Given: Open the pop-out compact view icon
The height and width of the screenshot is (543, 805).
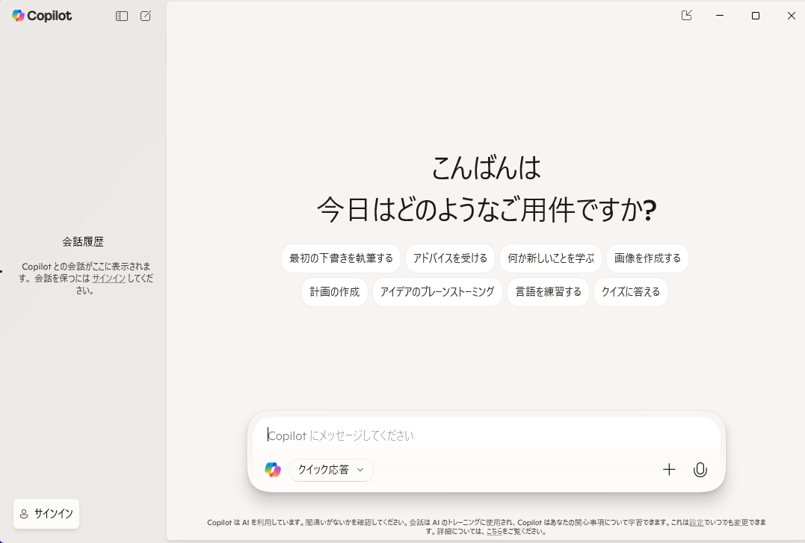Looking at the screenshot, I should pyautogui.click(x=686, y=16).
